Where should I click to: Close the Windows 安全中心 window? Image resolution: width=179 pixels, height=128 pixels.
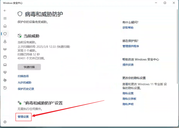click(174, 3)
